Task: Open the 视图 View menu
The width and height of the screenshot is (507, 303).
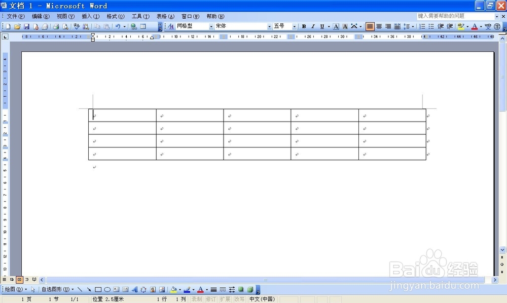Action: (x=65, y=16)
